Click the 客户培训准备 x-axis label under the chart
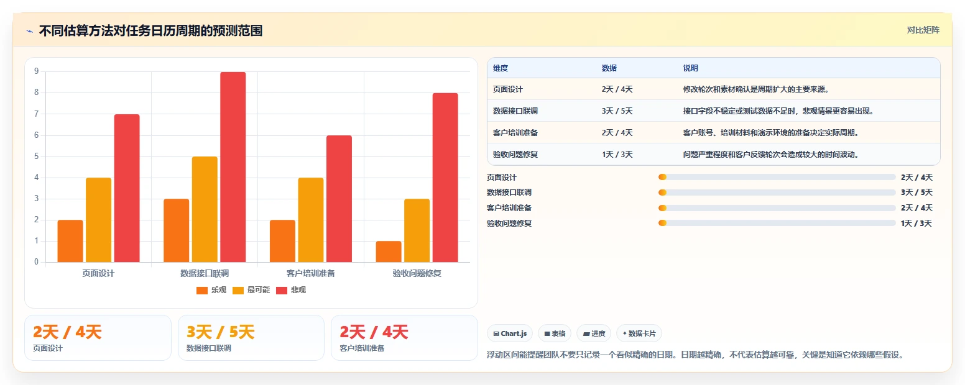This screenshot has height=385, width=965. (x=311, y=273)
